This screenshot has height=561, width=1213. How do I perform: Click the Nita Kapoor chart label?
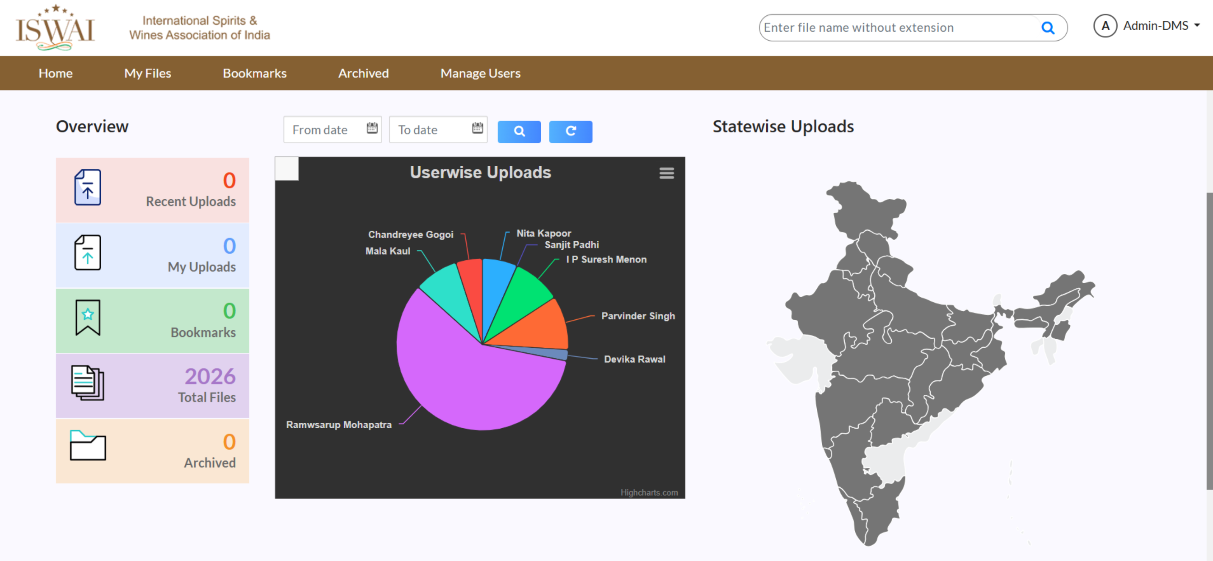543,233
